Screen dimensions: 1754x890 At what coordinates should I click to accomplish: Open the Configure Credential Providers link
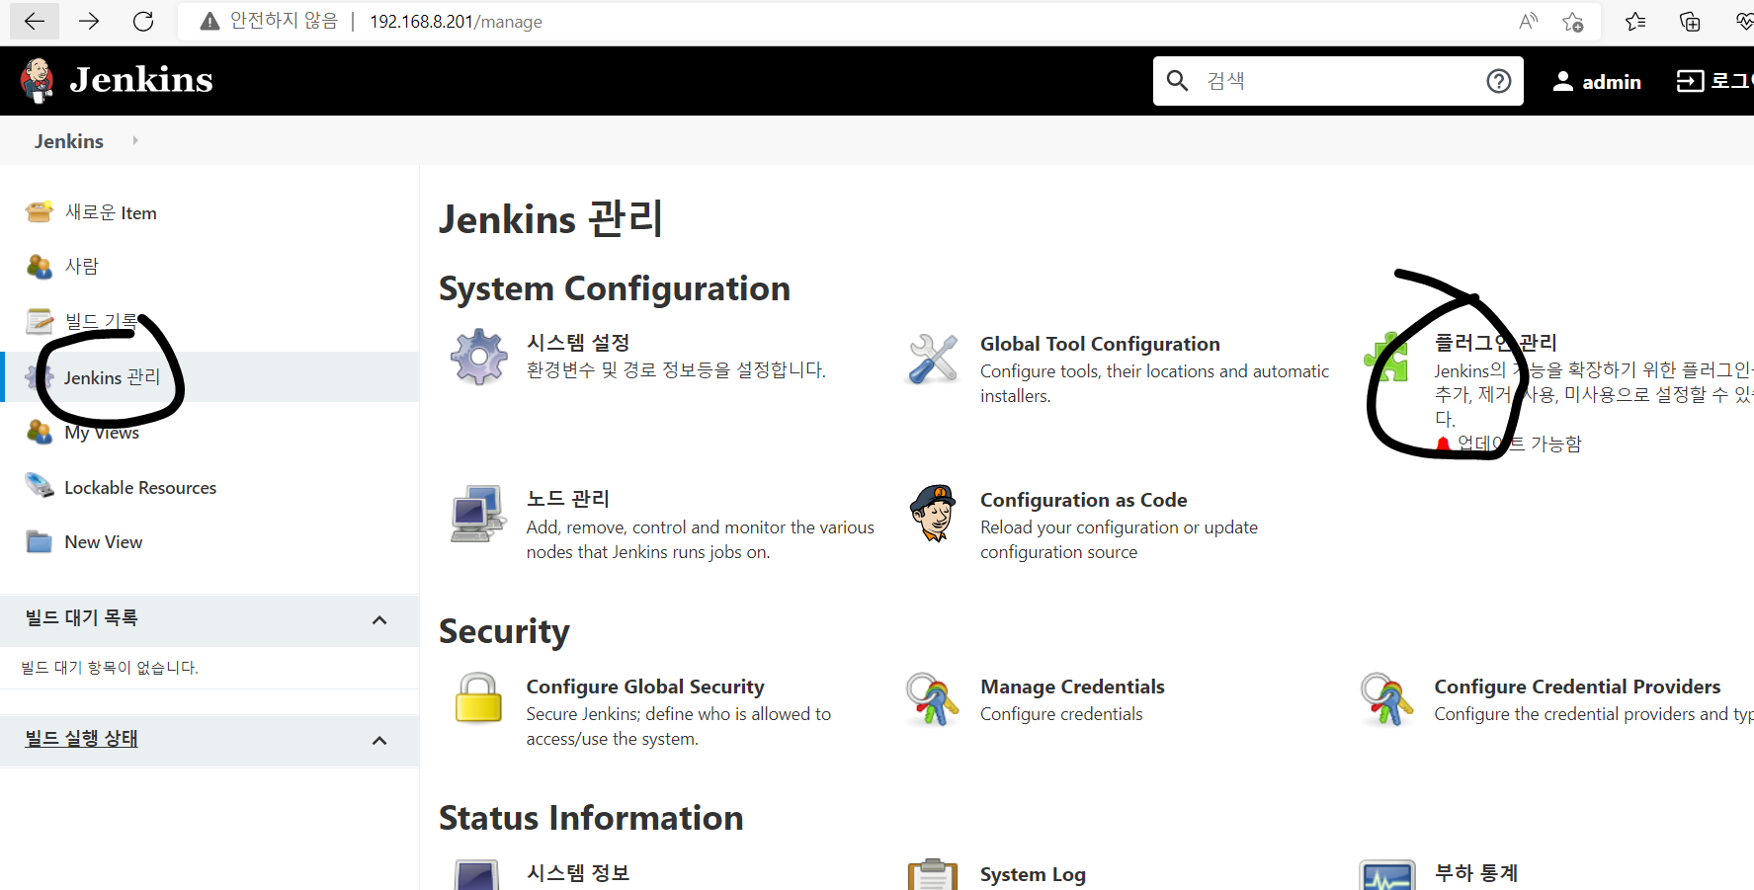[x=1577, y=687]
